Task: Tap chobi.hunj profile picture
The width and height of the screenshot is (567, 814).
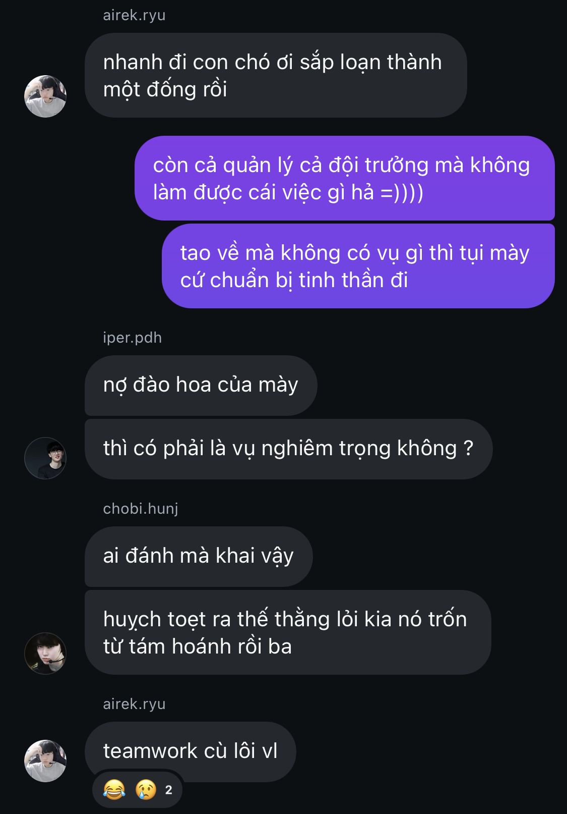Action: point(45,653)
